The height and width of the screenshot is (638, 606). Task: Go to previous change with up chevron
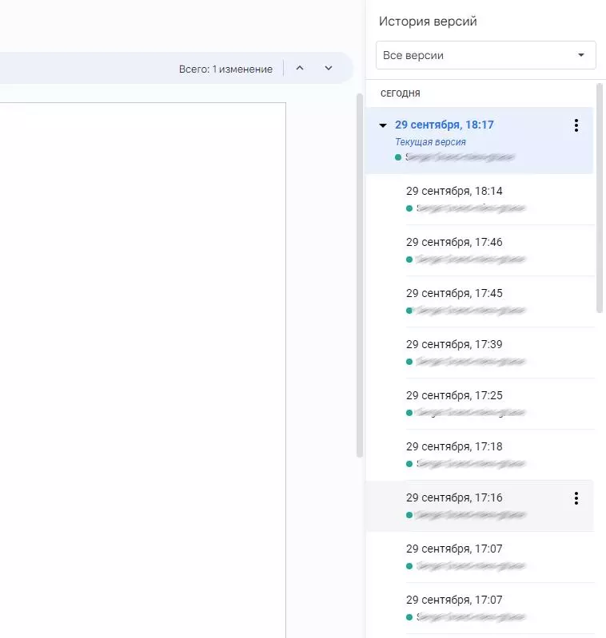coord(300,69)
